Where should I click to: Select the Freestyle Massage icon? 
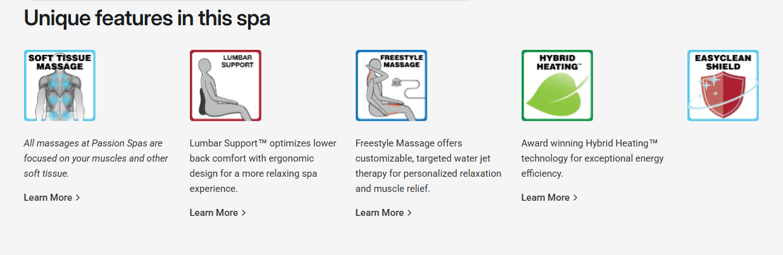coord(391,85)
